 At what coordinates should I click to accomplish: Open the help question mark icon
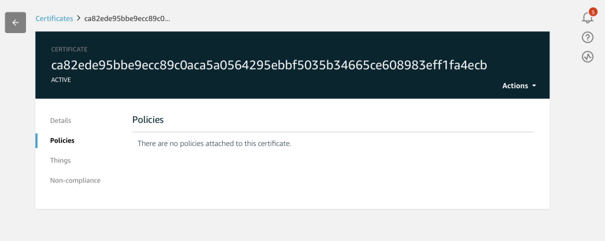pyautogui.click(x=587, y=37)
